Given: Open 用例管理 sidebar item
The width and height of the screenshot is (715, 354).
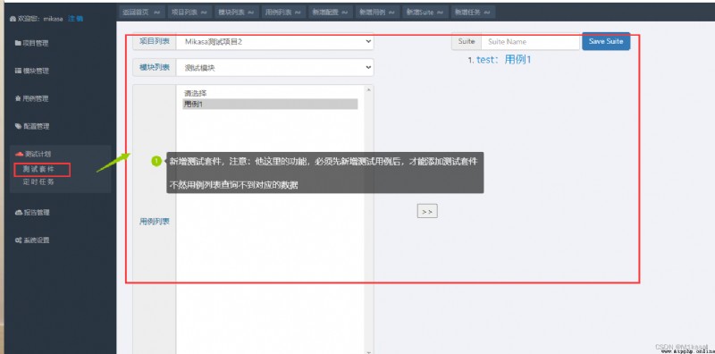Looking at the screenshot, I should (x=32, y=98).
